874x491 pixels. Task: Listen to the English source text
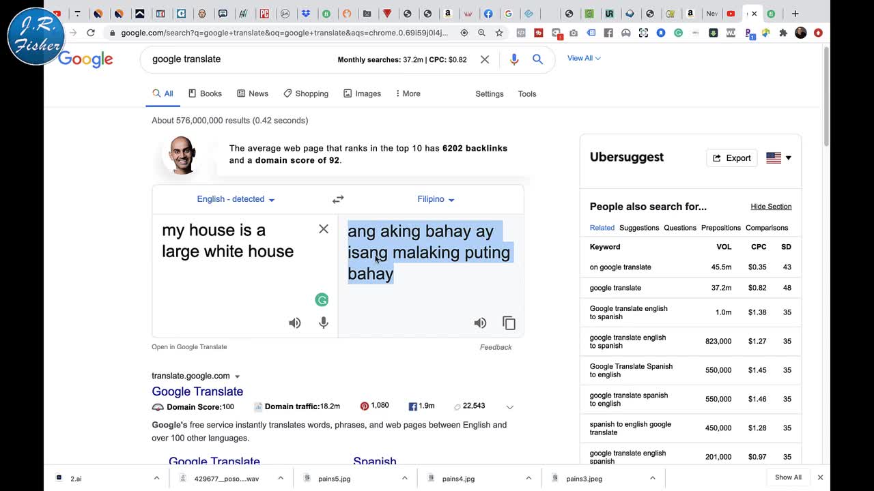click(x=295, y=323)
